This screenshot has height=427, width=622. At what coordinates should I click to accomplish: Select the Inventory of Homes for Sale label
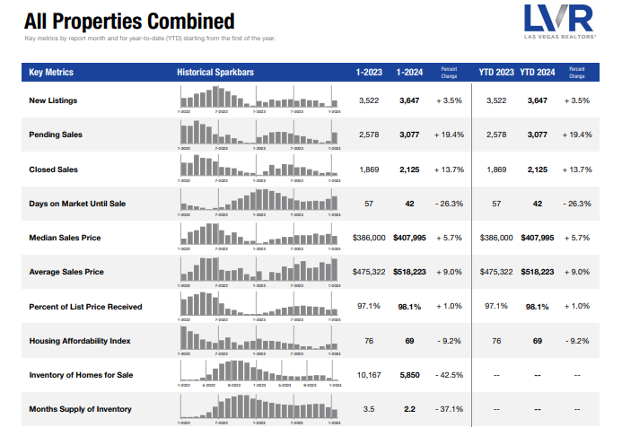[81, 375]
